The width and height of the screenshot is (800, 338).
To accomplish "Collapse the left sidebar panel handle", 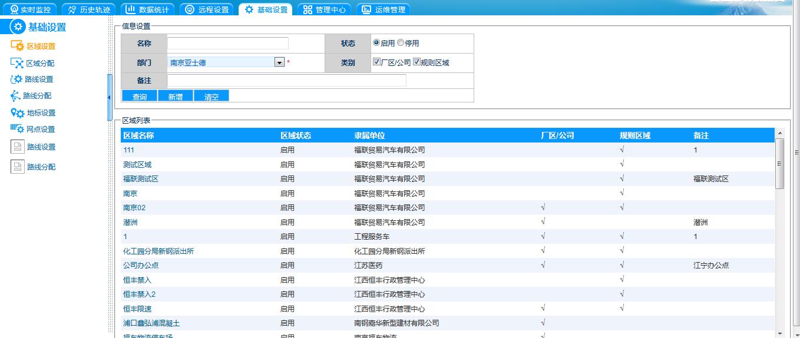I will (x=109, y=97).
